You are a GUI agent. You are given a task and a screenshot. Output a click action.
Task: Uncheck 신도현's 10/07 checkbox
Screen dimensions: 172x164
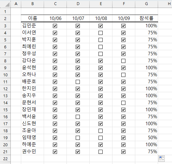(78, 124)
